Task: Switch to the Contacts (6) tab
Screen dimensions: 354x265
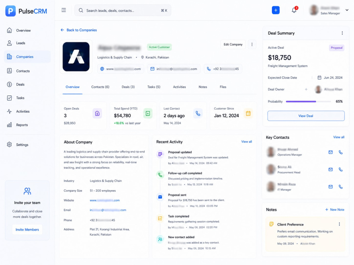Action: pos(100,87)
